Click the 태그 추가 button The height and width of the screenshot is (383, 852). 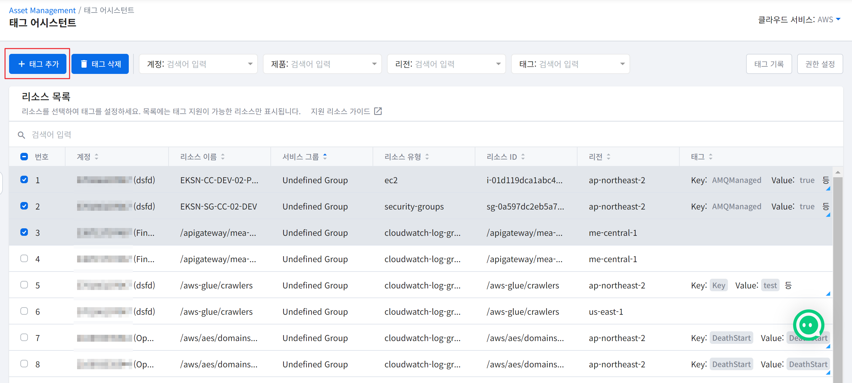(x=38, y=64)
